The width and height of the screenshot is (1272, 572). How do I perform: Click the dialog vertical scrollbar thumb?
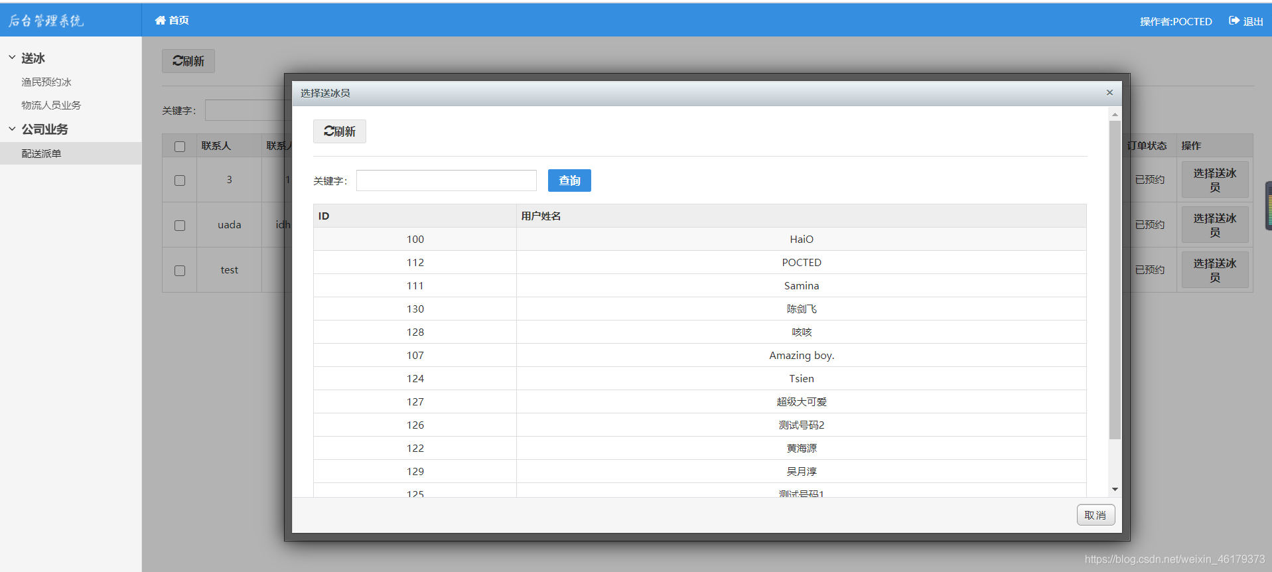[1115, 280]
